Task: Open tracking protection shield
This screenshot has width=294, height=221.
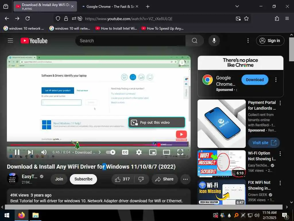Action: click(x=58, y=18)
